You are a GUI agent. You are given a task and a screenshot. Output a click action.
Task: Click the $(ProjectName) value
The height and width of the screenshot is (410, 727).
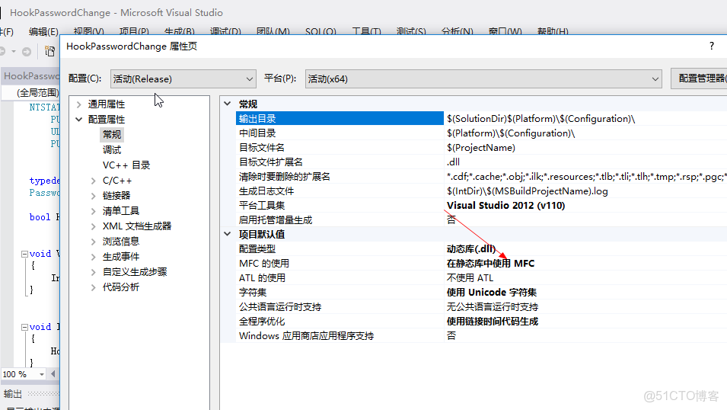[481, 148]
